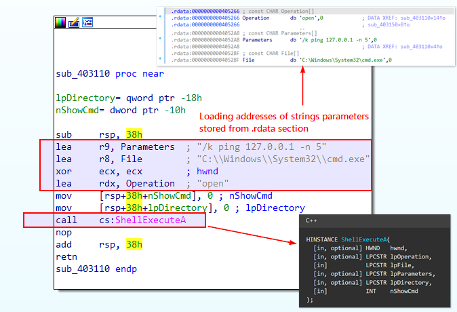The height and width of the screenshot is (312, 457).
Task: Select the 'sub_403110 endp' line
Action: (96, 269)
